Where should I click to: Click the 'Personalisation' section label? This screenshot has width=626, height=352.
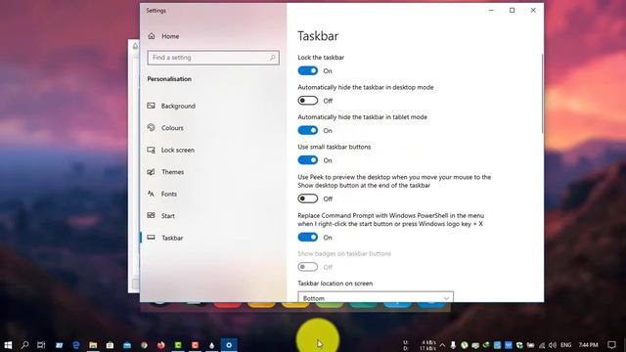[x=169, y=79]
